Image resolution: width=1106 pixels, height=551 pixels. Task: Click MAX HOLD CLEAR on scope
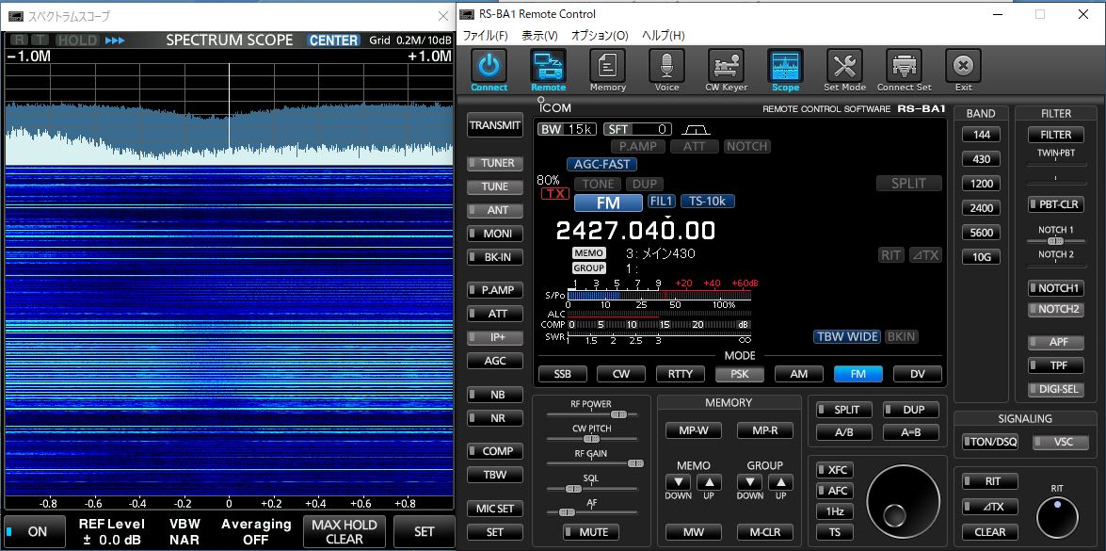pyautogui.click(x=345, y=531)
